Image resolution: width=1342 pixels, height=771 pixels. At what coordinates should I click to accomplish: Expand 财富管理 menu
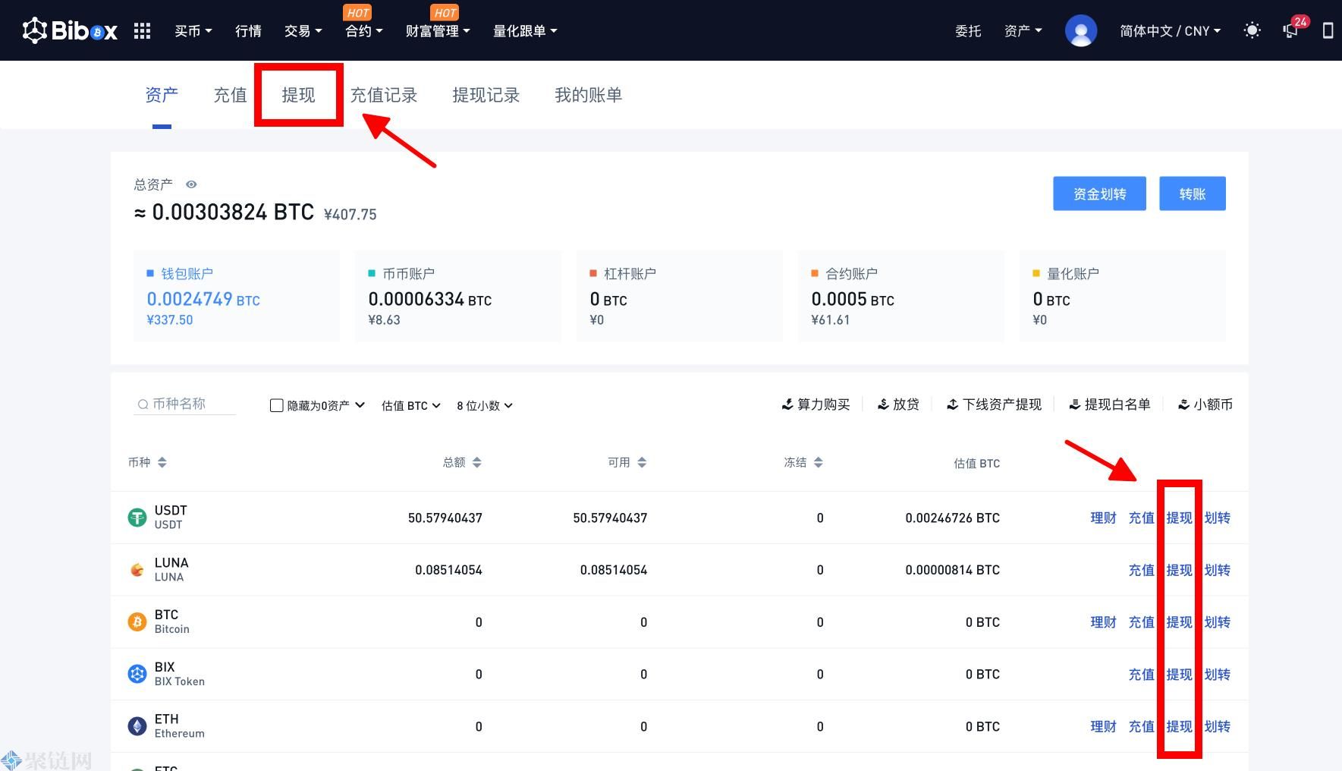tap(438, 31)
